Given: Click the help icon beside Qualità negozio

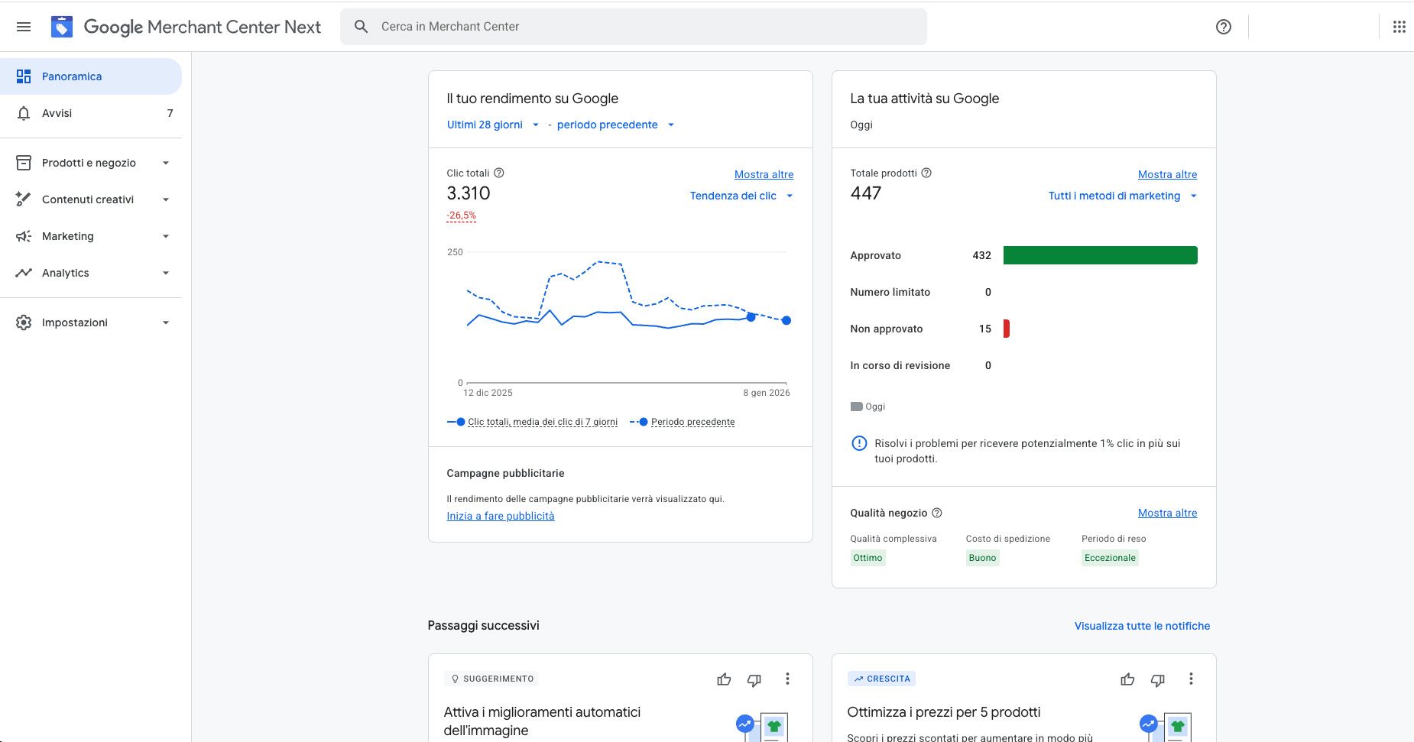Looking at the screenshot, I should click(x=937, y=513).
